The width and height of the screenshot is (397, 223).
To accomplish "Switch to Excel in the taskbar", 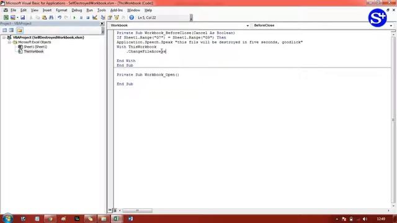I will click(116, 219).
